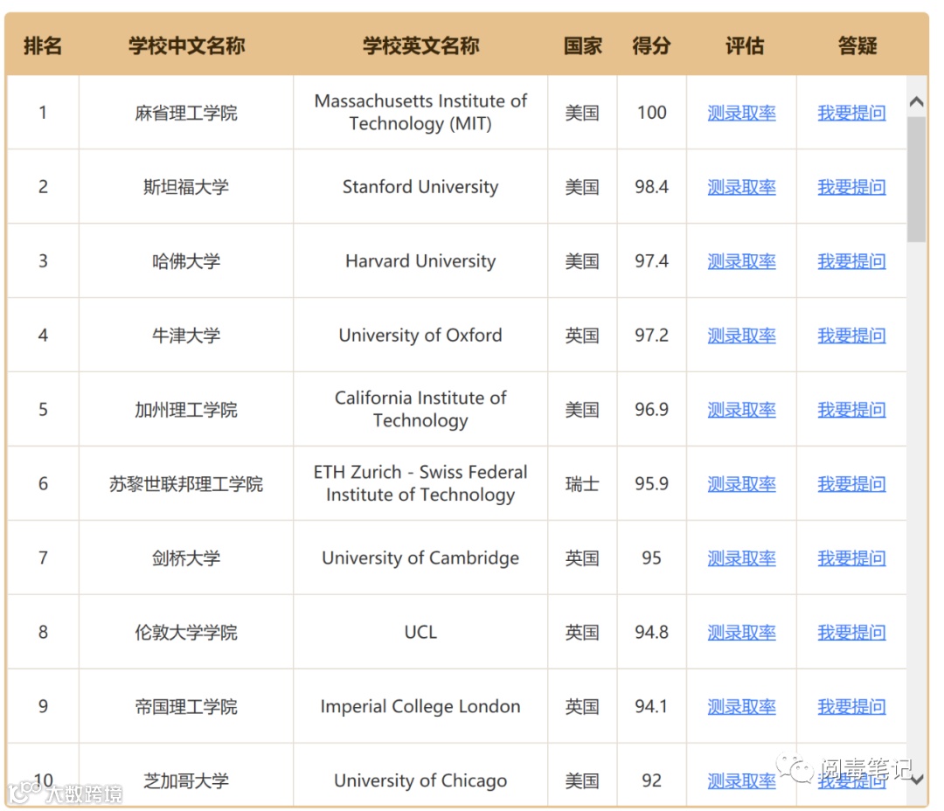Image resolution: width=944 pixels, height=811 pixels.
Task: Open 我要提问 link for Imperial College London
Action: 851,707
